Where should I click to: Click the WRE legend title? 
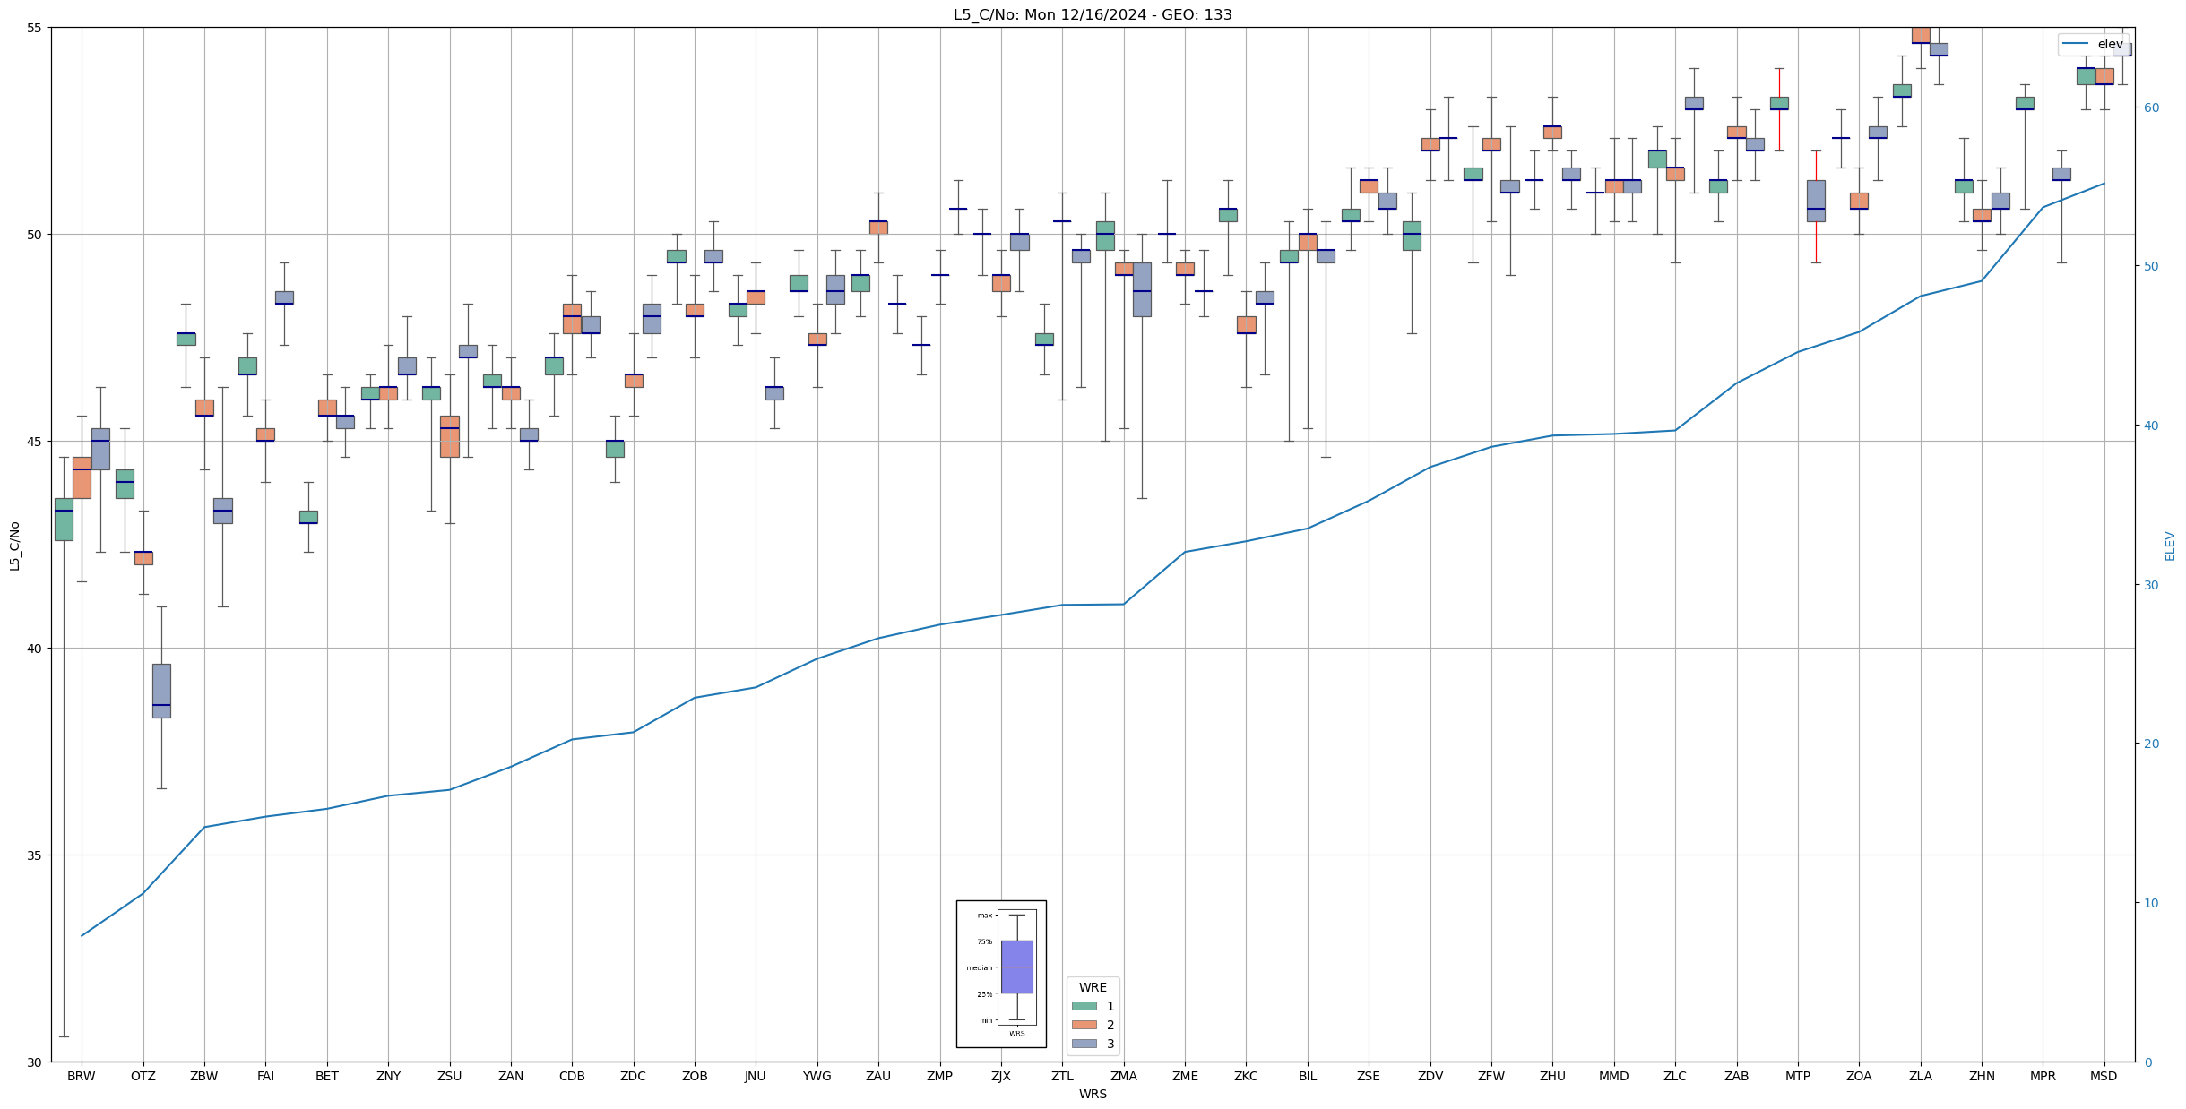(x=1093, y=987)
